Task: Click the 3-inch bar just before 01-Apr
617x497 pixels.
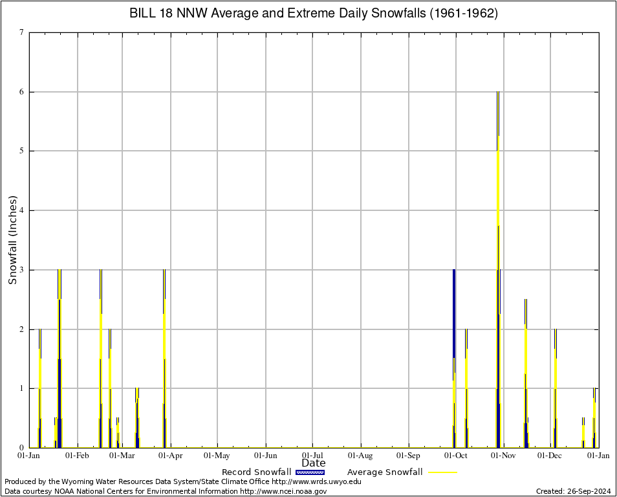Action: coord(164,356)
